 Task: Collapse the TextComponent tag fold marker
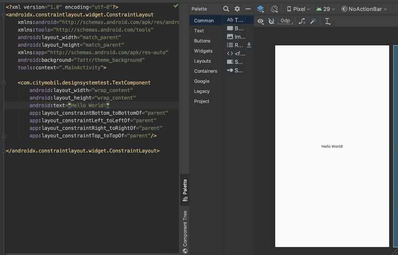click(x=3, y=83)
